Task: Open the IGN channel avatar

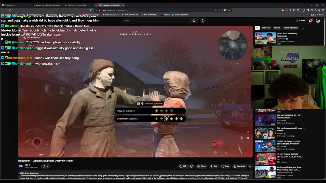Action: click(21, 166)
